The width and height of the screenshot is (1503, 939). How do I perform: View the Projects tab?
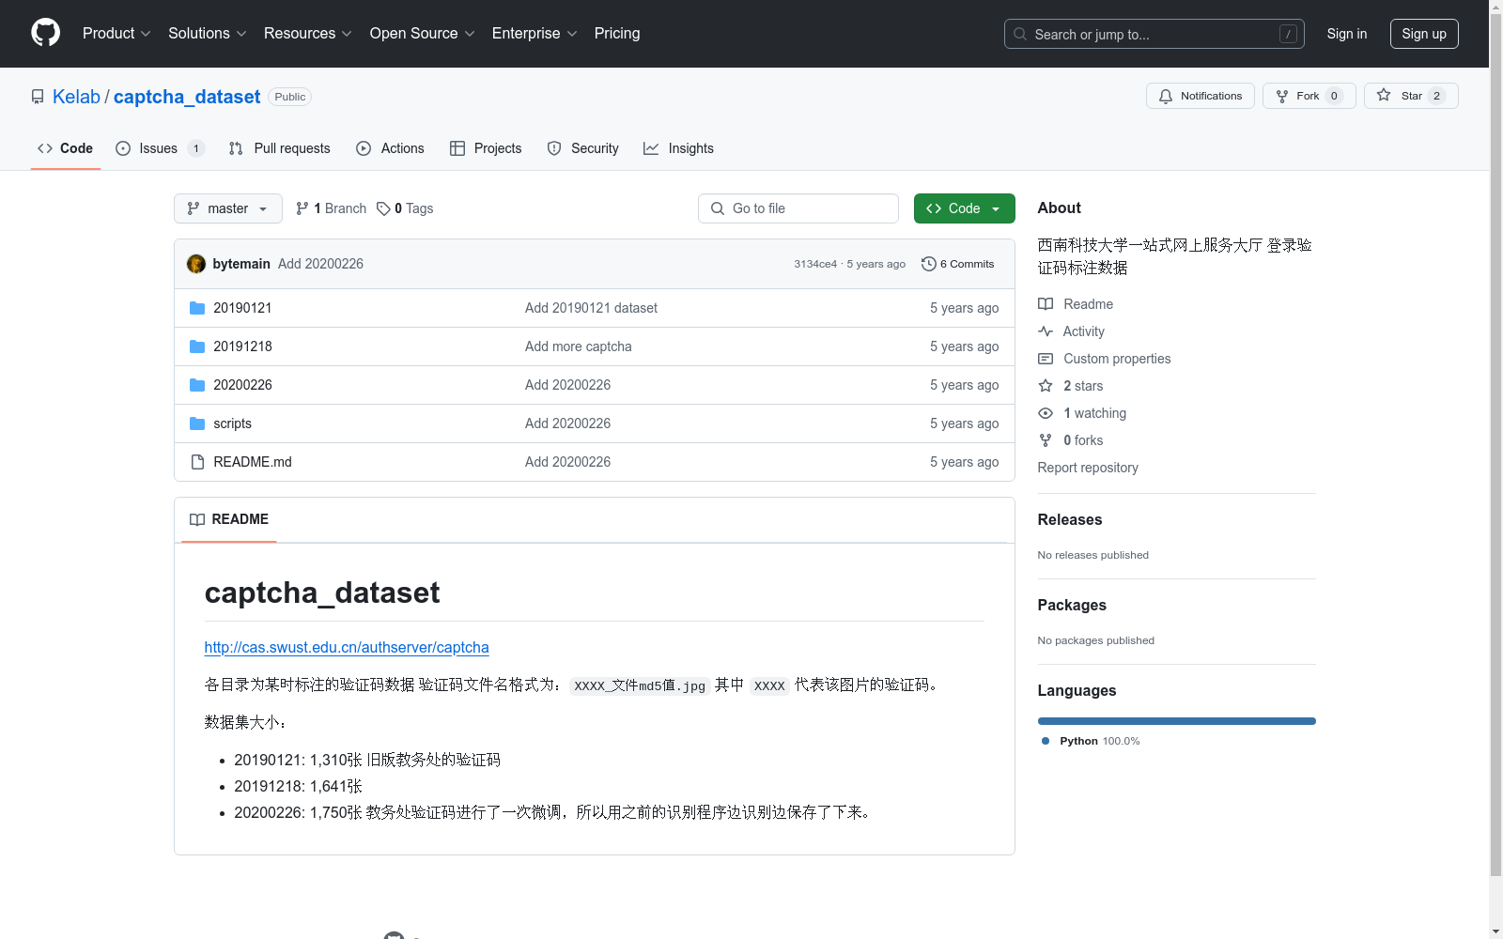(486, 148)
